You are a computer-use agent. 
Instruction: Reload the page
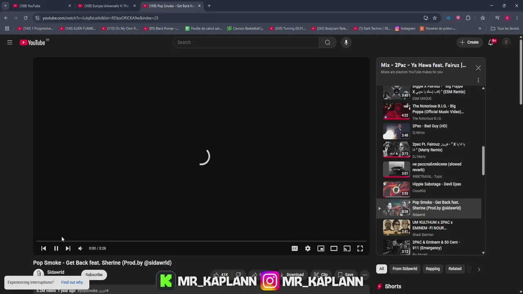[x=25, y=18]
